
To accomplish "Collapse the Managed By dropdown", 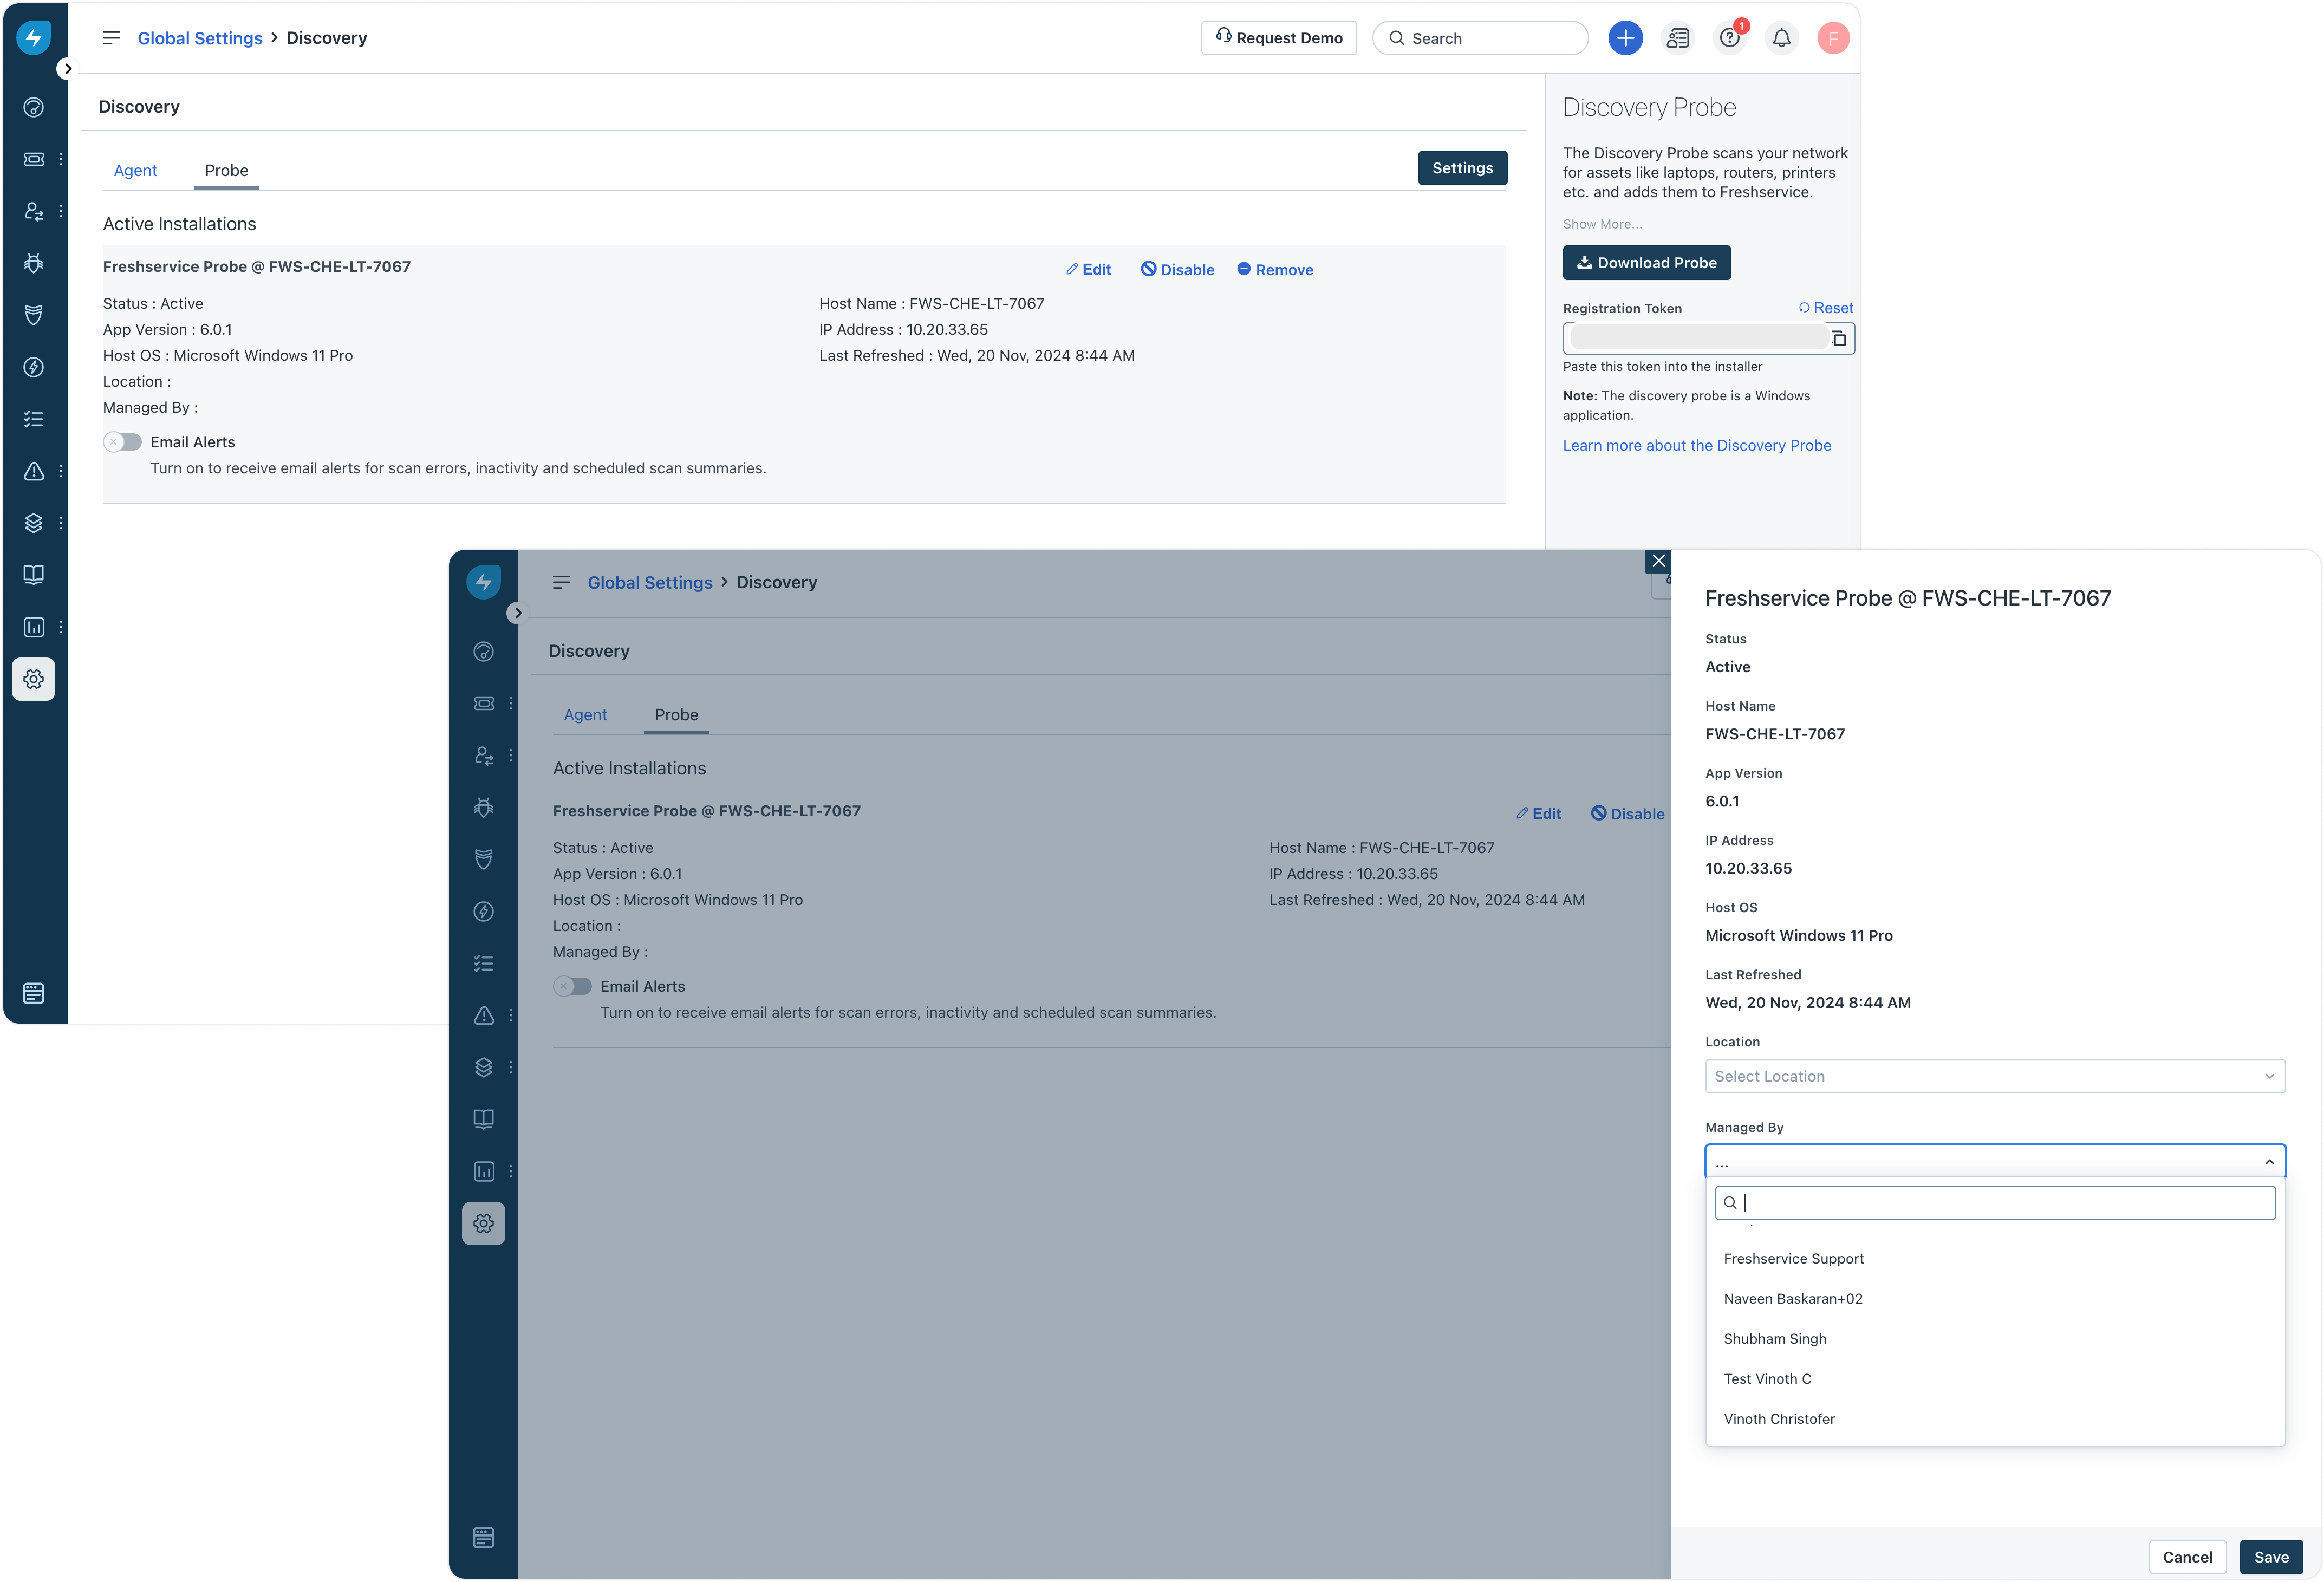I will [2269, 1162].
